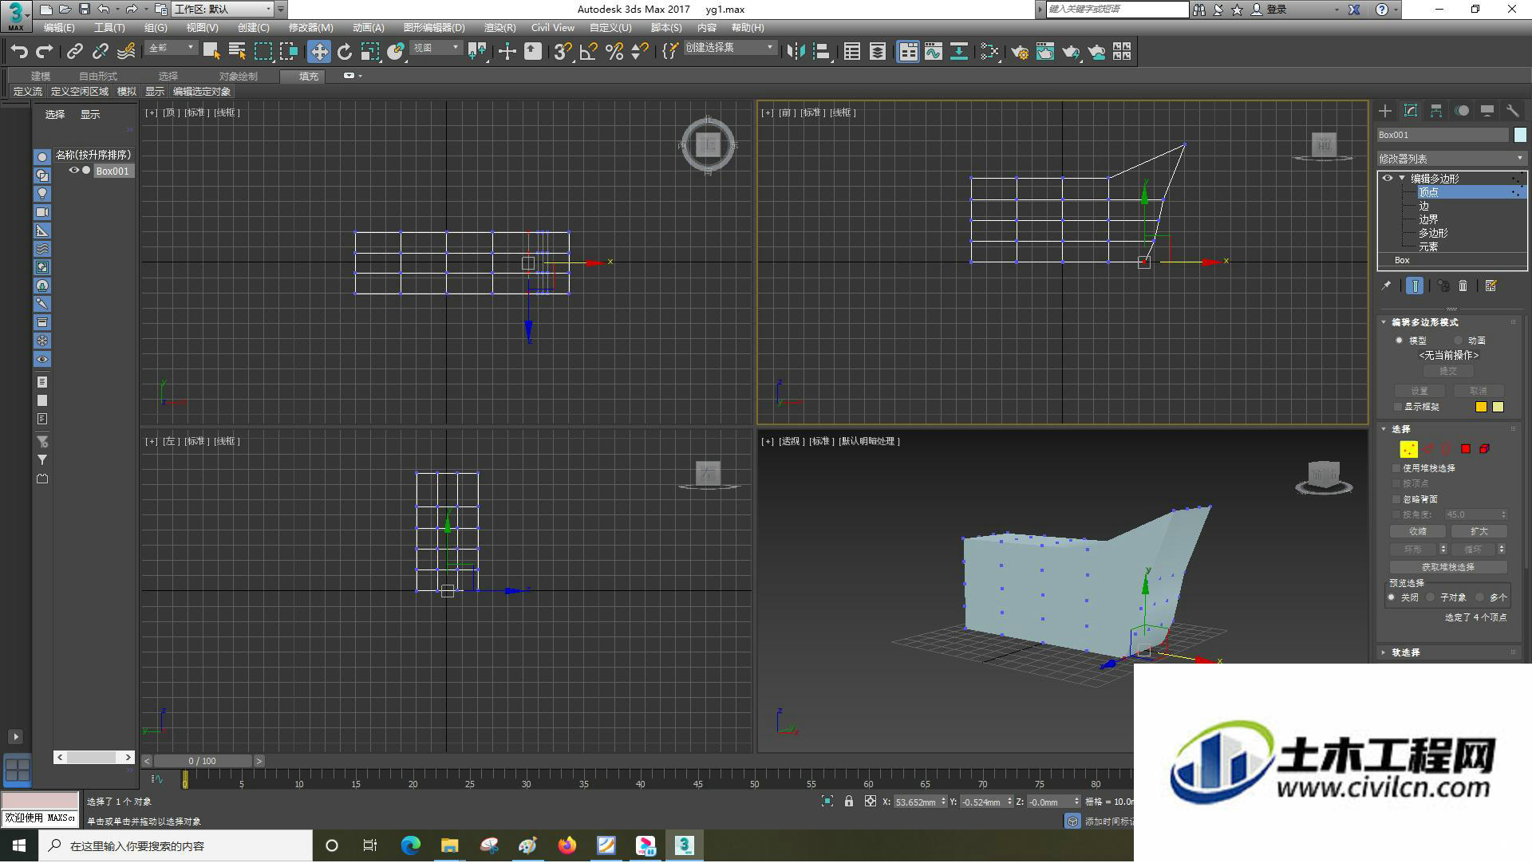Open the workspace 工作区 dropdown
Image resolution: width=1532 pixels, height=863 pixels.
222,10
